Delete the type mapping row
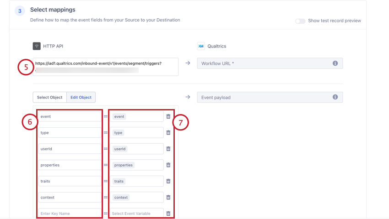389x219 pixels. click(x=168, y=133)
